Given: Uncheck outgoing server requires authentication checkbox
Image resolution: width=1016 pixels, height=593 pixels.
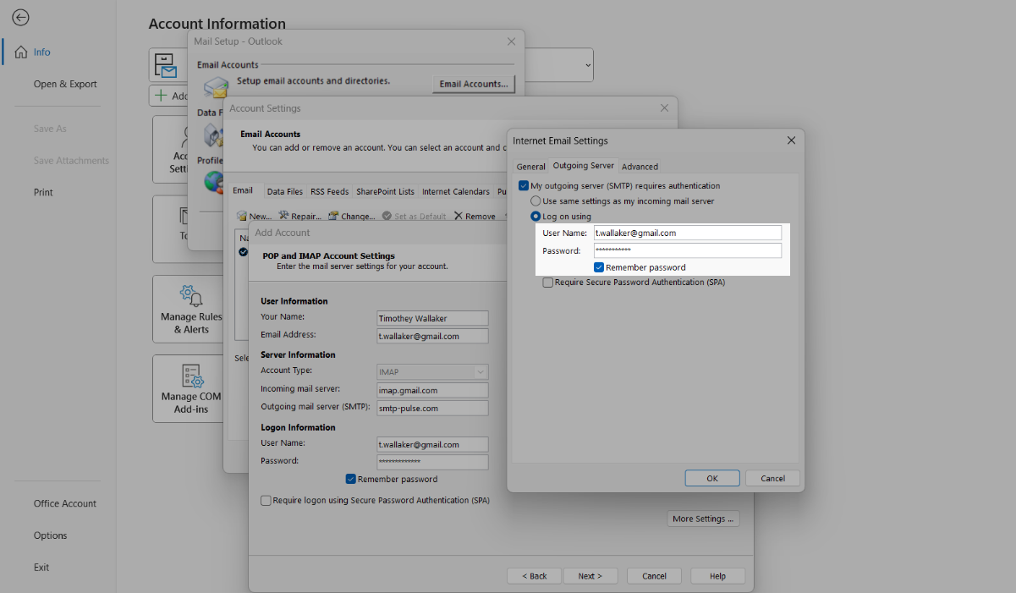Looking at the screenshot, I should tap(524, 186).
